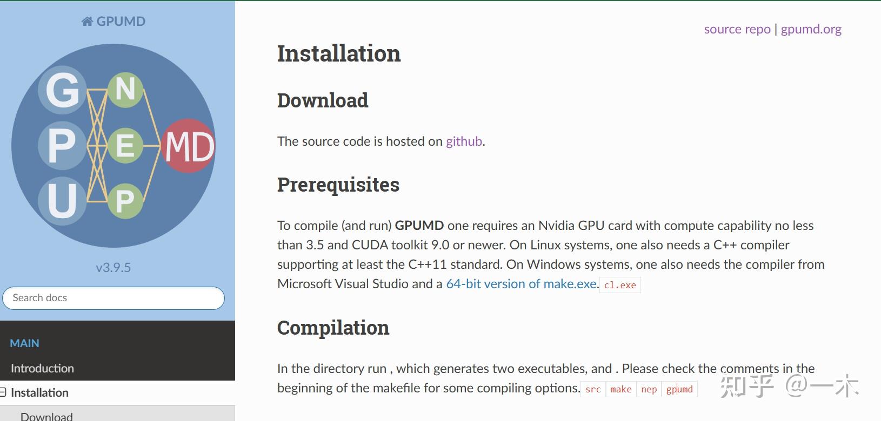881x421 pixels.
Task: Click the GPUMD logo graphic
Action: pos(114,146)
